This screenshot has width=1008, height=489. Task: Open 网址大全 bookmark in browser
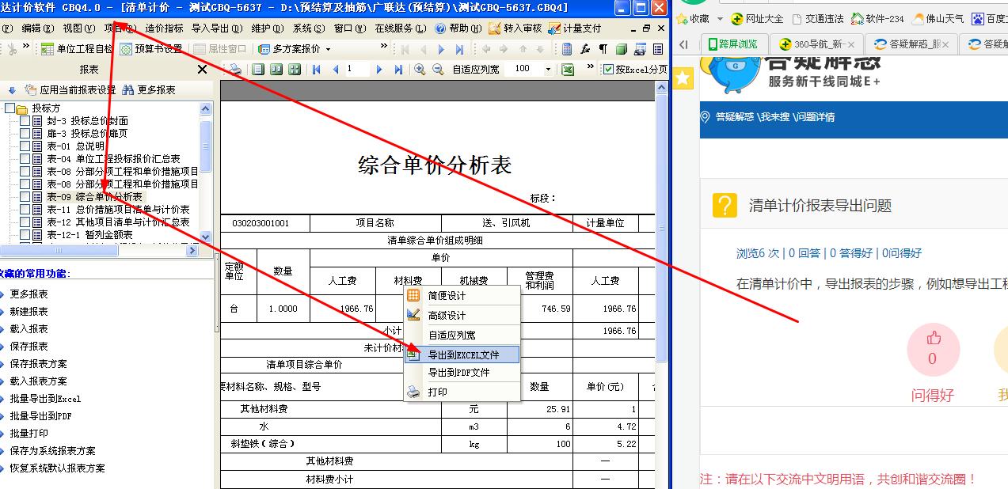click(x=758, y=19)
